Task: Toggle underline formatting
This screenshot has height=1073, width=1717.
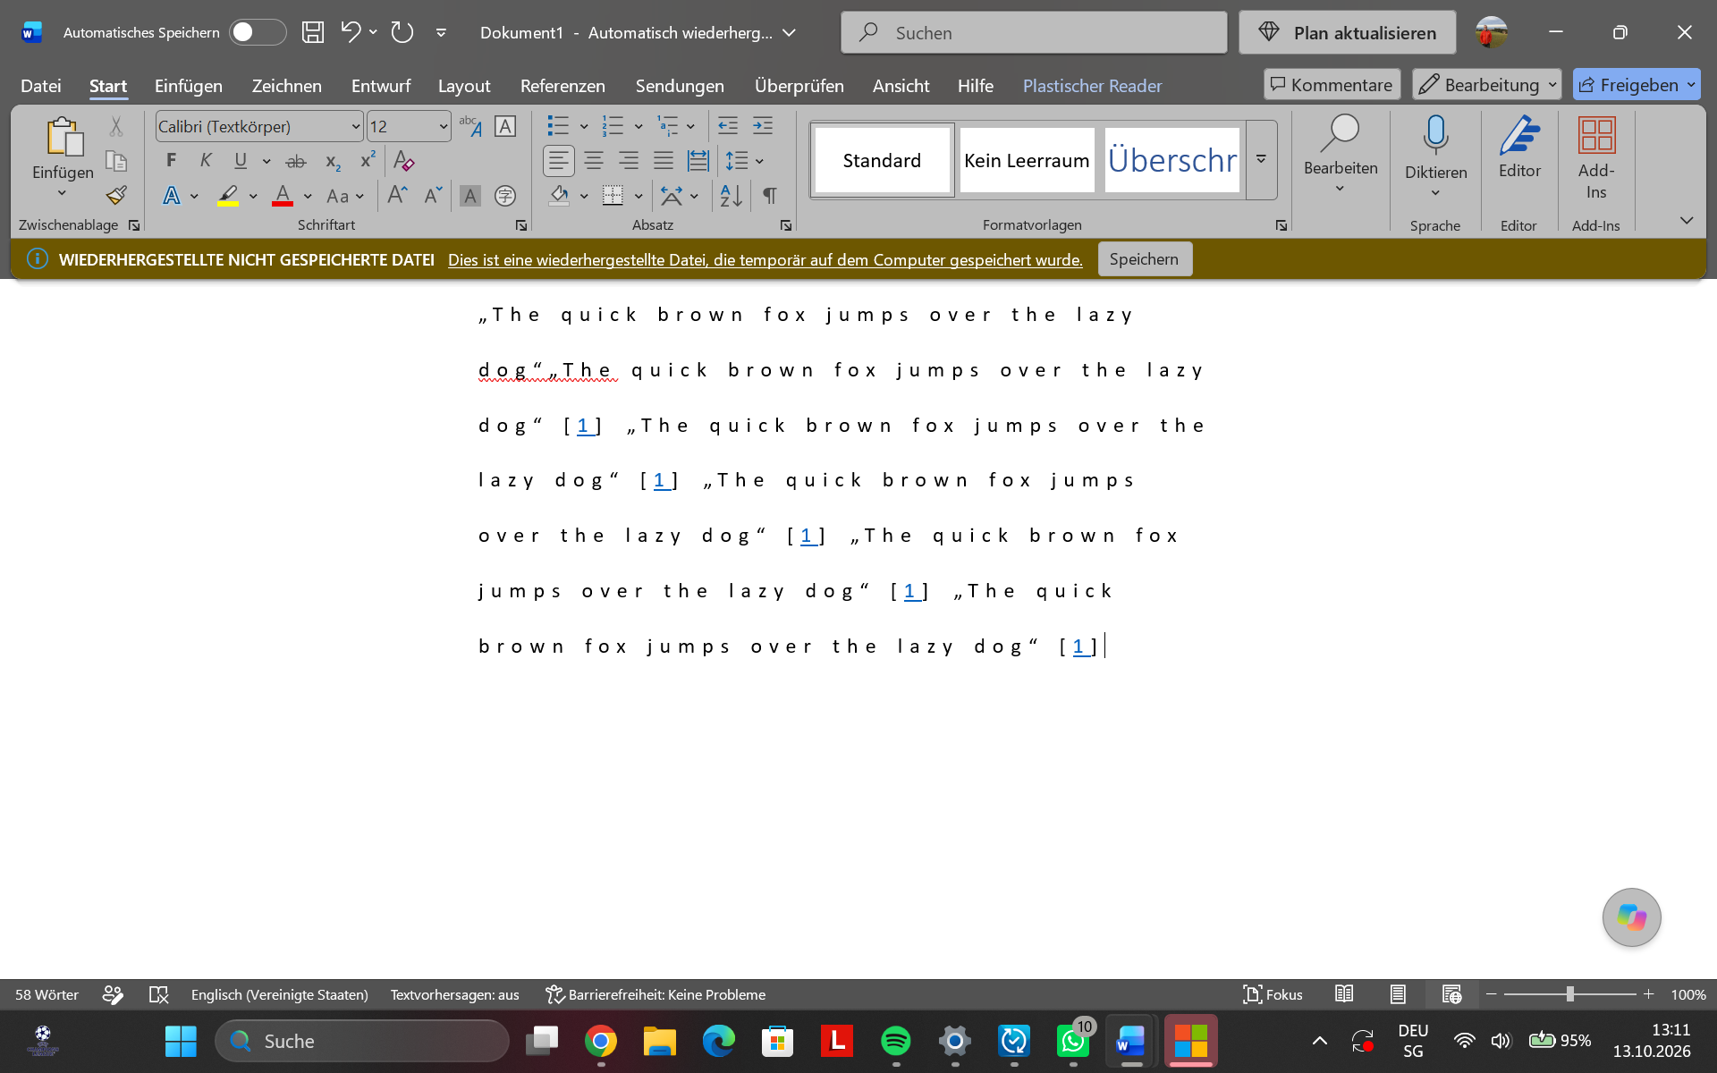Action: pyautogui.click(x=241, y=161)
